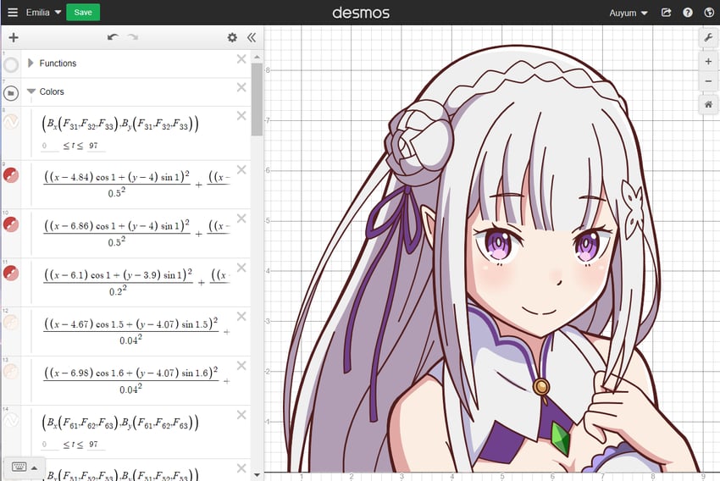720x481 pixels.
Task: Add a new item with plus button
Action: 14,37
